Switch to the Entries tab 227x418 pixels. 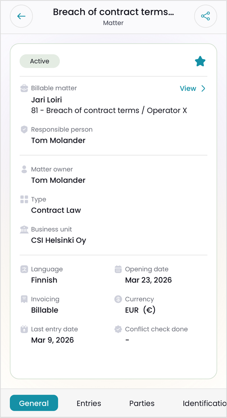coord(89,403)
